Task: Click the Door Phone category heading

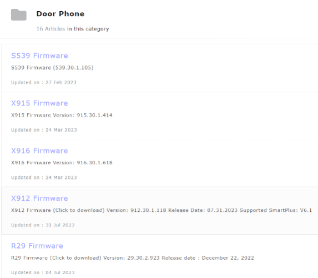Action: coord(60,14)
